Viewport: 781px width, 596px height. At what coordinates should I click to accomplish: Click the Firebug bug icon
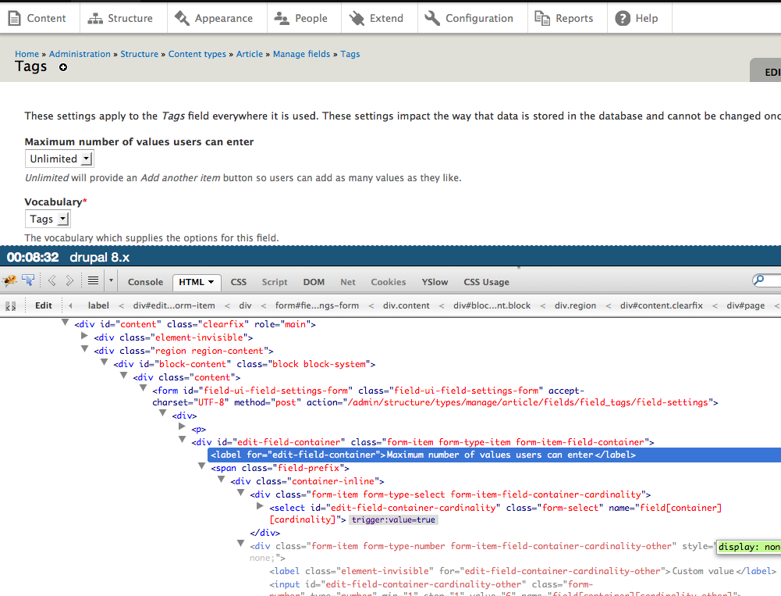(x=10, y=280)
